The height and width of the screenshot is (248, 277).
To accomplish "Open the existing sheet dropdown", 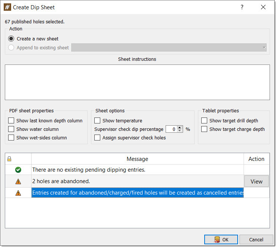I will click(x=169, y=47).
